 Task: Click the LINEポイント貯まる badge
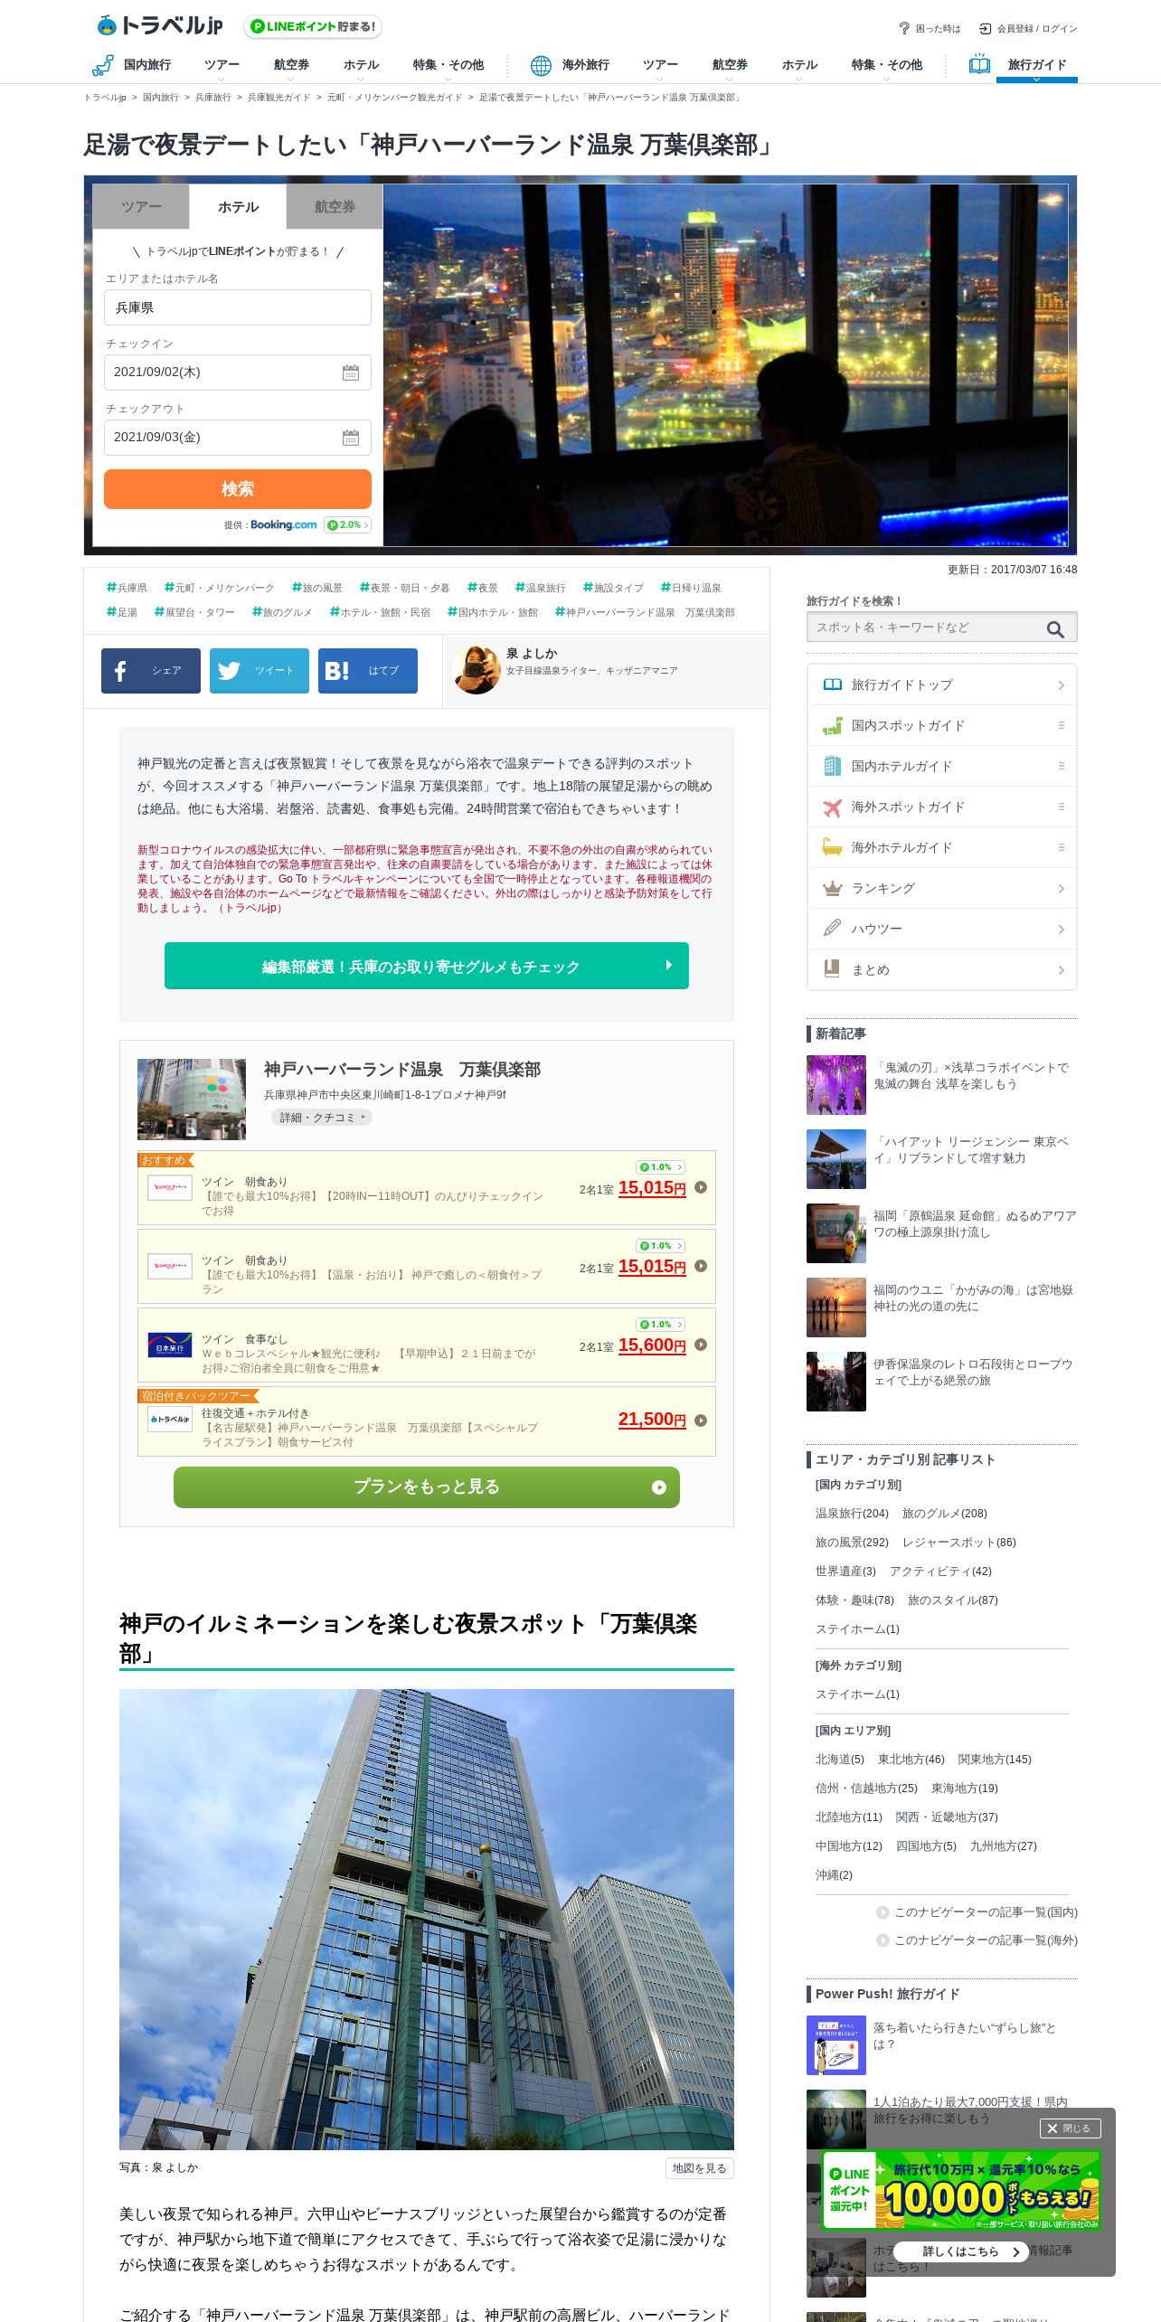point(313,26)
